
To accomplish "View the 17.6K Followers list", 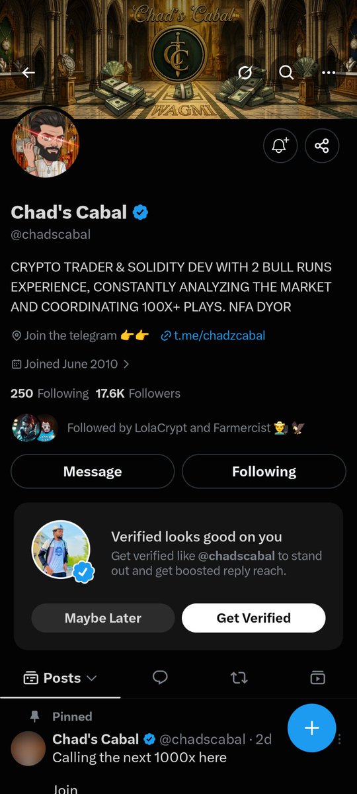I will 138,393.
